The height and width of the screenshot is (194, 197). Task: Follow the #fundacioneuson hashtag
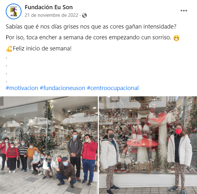tap(62, 88)
